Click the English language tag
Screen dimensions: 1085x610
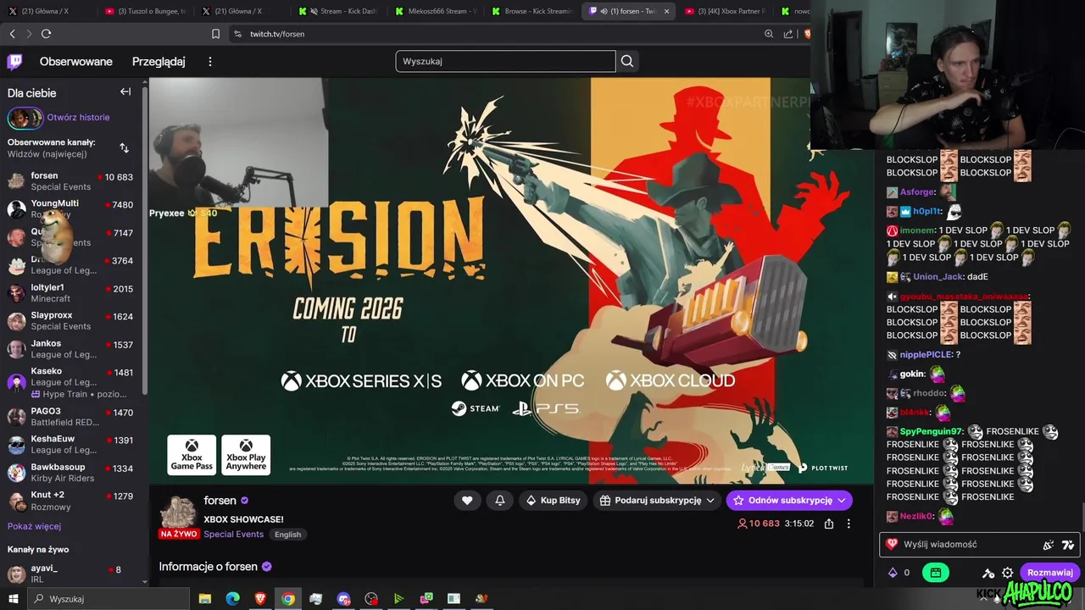coord(287,535)
